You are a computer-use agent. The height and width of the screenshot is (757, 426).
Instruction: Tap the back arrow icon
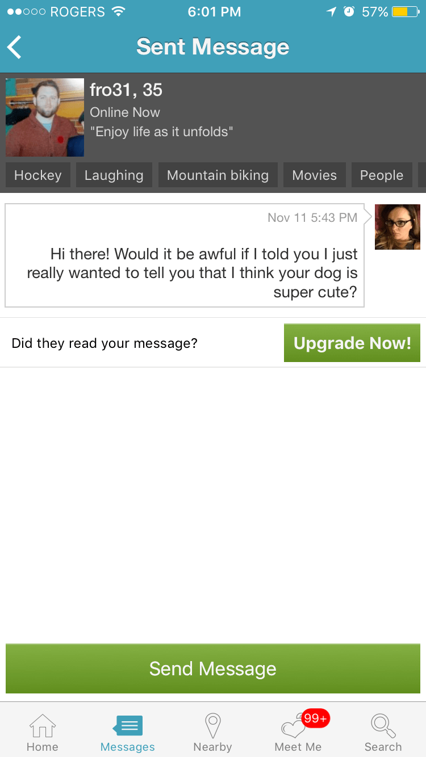[x=15, y=47]
